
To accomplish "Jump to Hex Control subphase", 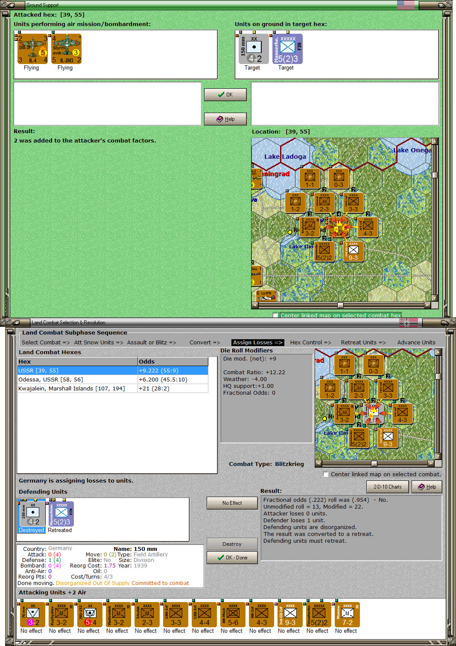I will [310, 342].
